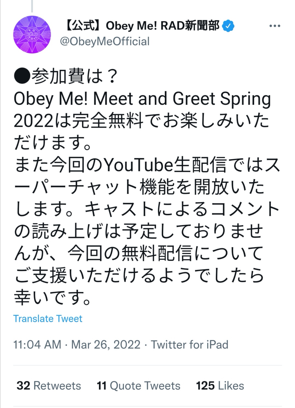
Task: Click the black bullet before 参加費は？
Action: click(22, 77)
